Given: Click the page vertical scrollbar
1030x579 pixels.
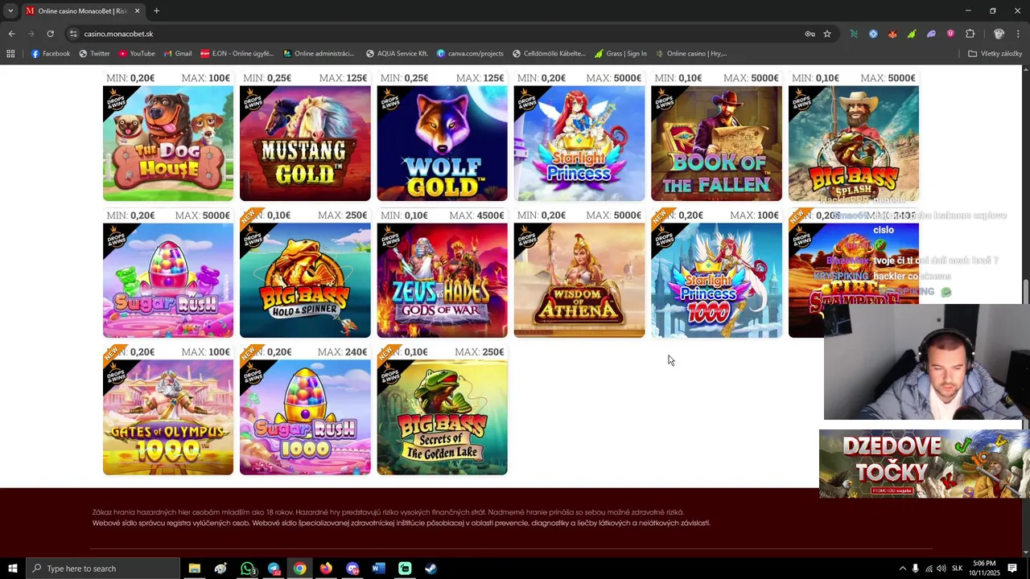Looking at the screenshot, I should point(1025,291).
